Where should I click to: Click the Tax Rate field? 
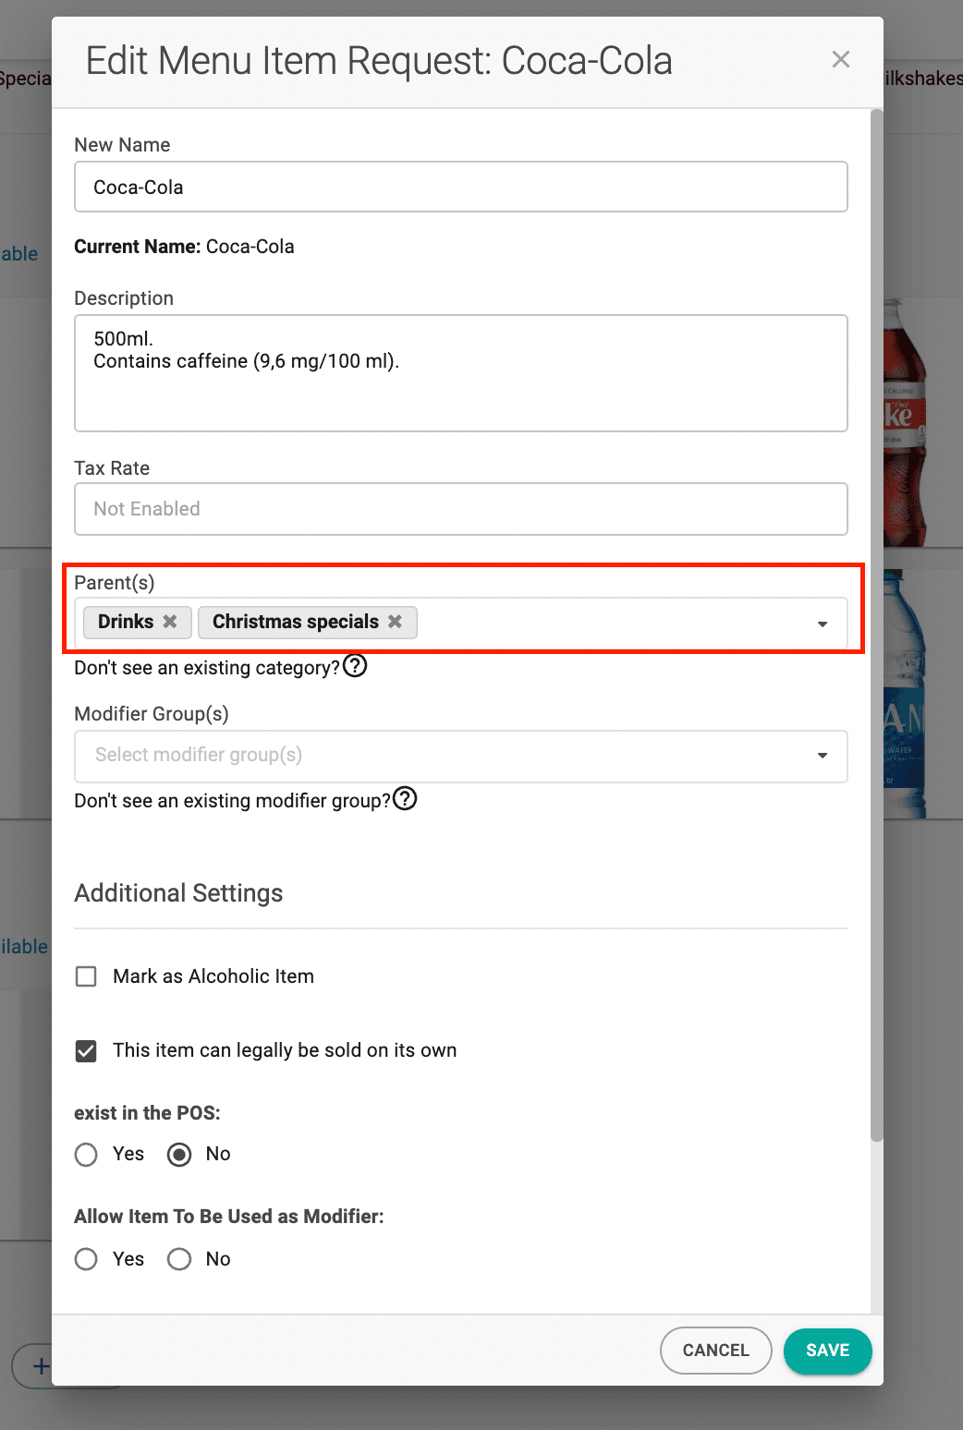coord(460,509)
